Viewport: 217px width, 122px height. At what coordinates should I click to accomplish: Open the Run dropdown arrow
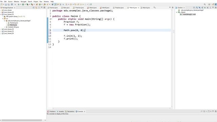pyautogui.click(x=25, y=4)
